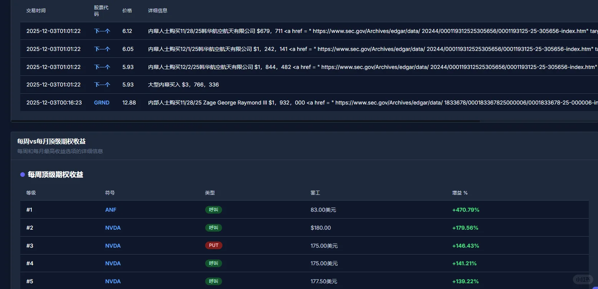
Task: Select the 177.50美元 strike value
Action: pyautogui.click(x=324, y=281)
